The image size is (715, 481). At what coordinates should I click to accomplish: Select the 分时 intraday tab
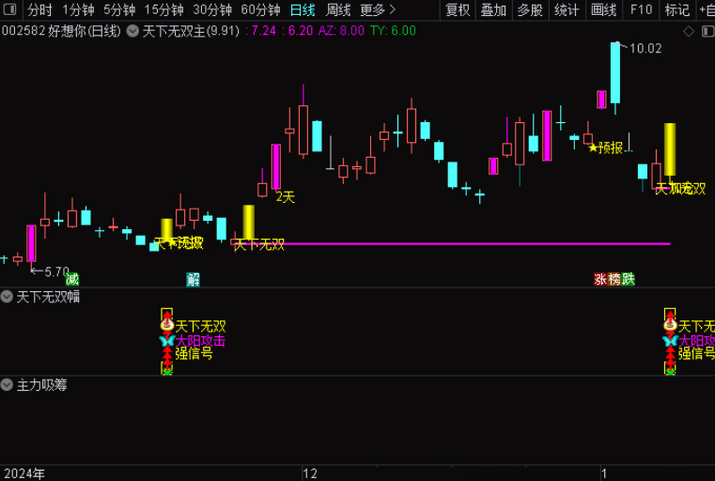pos(40,10)
